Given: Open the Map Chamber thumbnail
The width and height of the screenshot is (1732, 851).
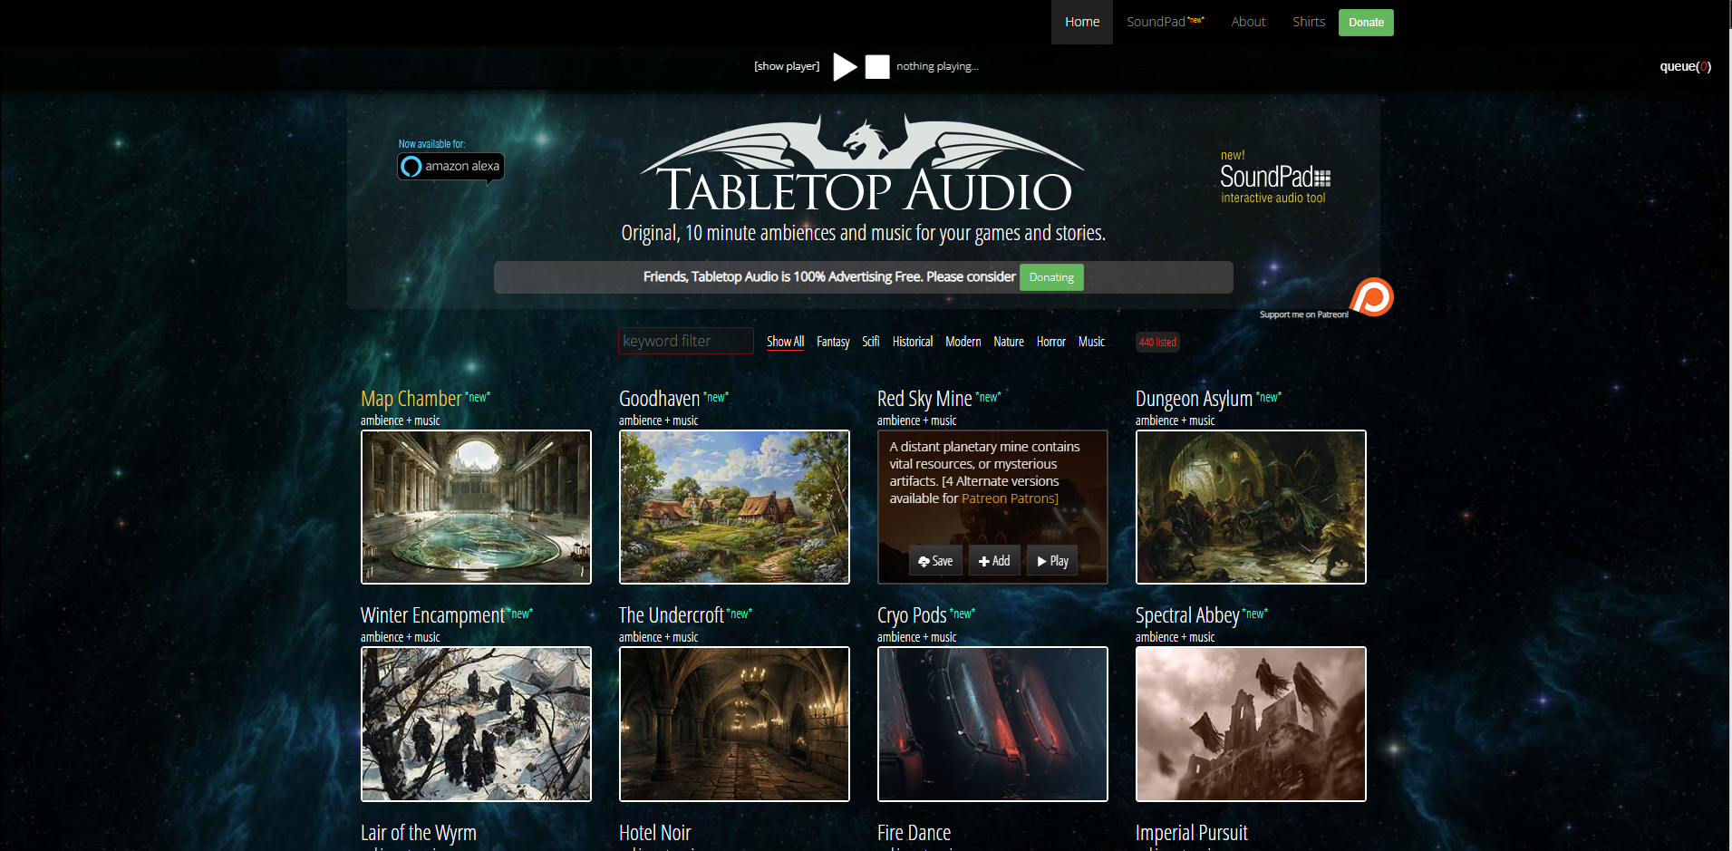Looking at the screenshot, I should coord(476,507).
